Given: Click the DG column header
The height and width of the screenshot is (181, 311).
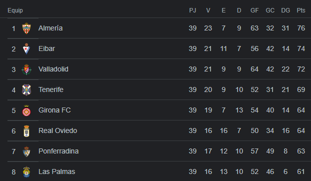Looking at the screenshot, I should (285, 10).
